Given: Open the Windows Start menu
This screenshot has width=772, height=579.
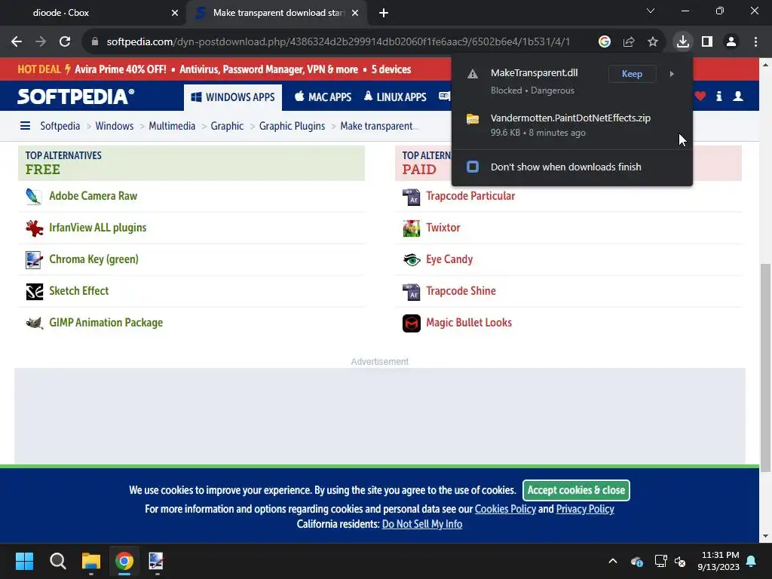Looking at the screenshot, I should click(x=24, y=561).
